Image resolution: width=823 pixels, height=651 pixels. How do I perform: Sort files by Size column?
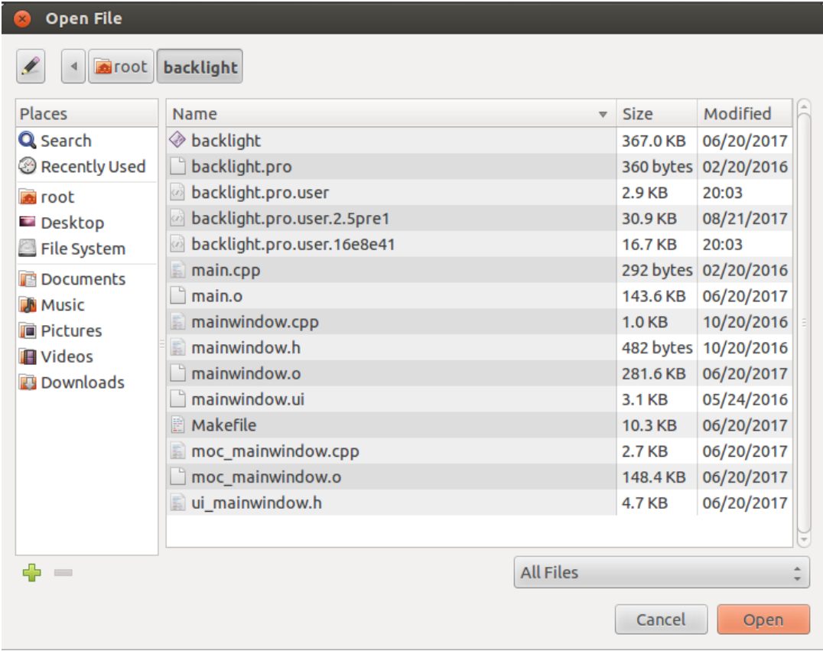(x=656, y=113)
